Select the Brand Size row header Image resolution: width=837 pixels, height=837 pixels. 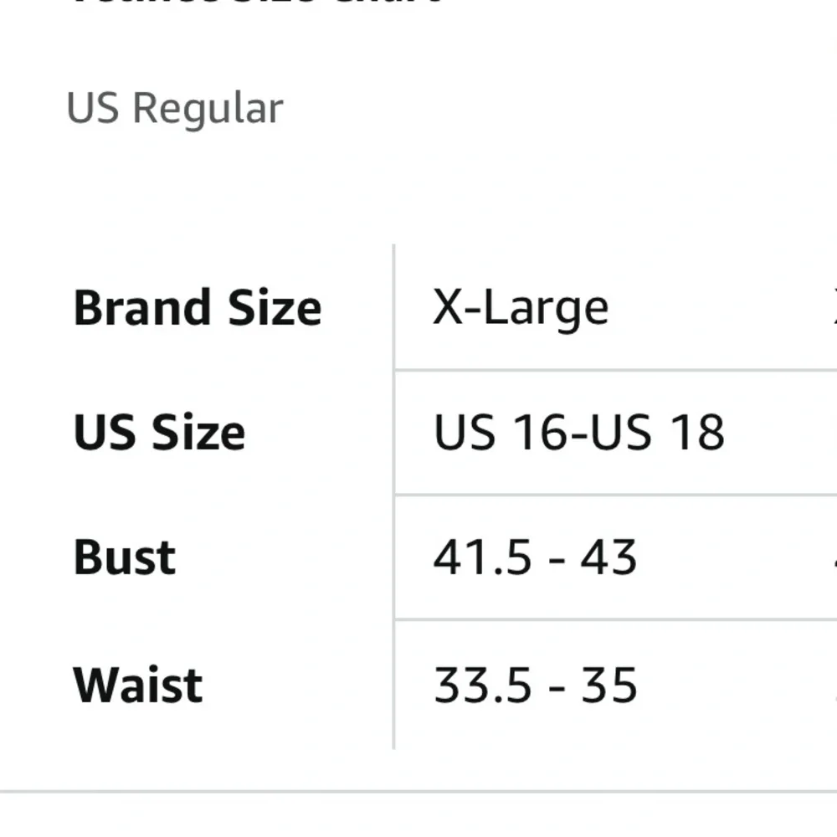click(x=198, y=307)
